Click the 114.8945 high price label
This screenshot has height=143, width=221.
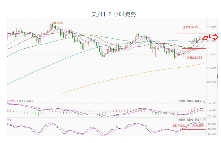click(x=58, y=23)
